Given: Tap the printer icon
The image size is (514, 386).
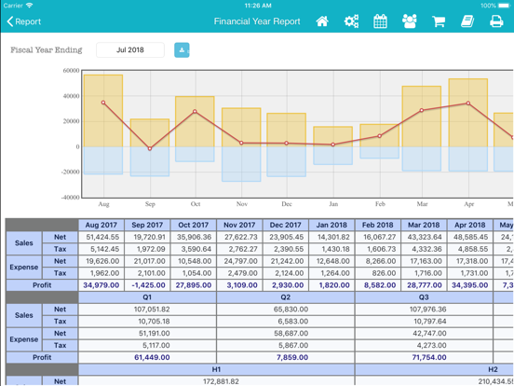Looking at the screenshot, I should [x=496, y=21].
